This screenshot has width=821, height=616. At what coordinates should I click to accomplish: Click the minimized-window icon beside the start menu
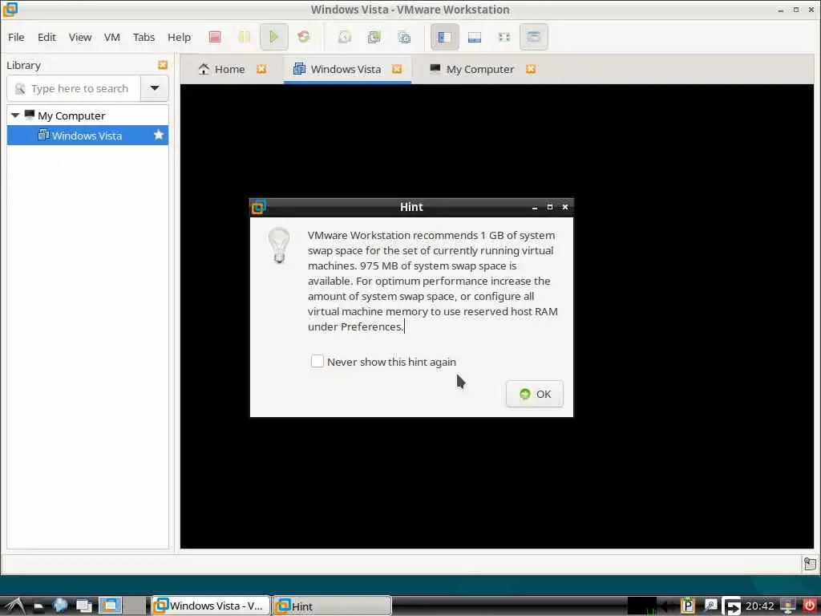click(38, 606)
